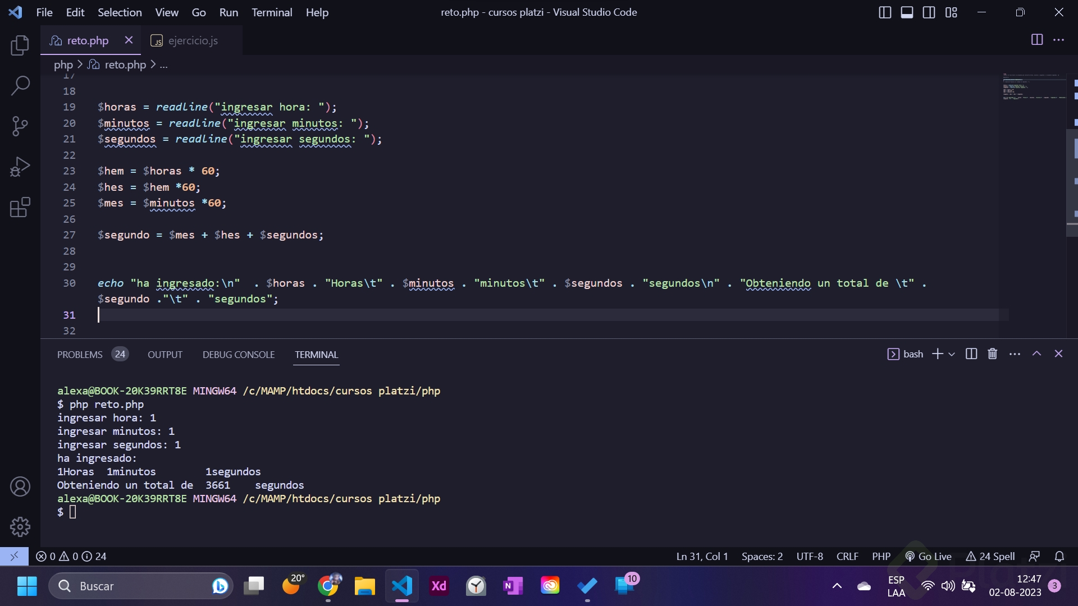Open 24 Spell issues status item
This screenshot has height=606, width=1078.
point(990,556)
